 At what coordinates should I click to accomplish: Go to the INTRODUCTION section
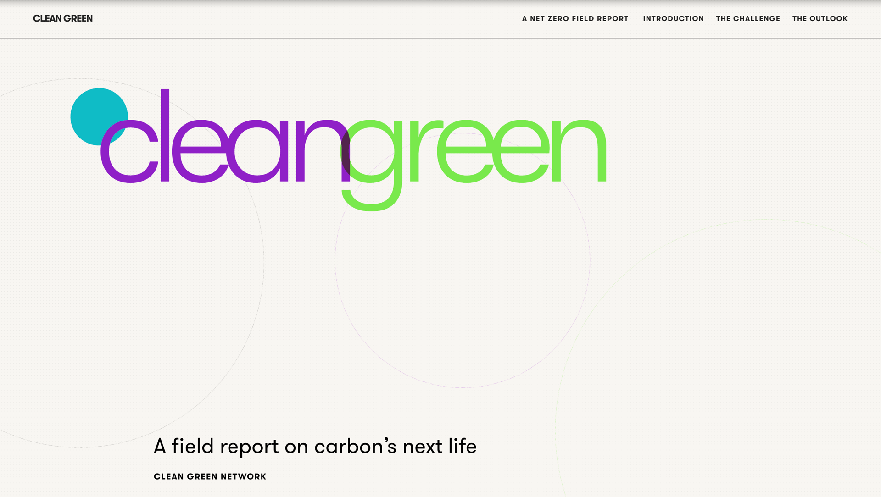tap(673, 19)
